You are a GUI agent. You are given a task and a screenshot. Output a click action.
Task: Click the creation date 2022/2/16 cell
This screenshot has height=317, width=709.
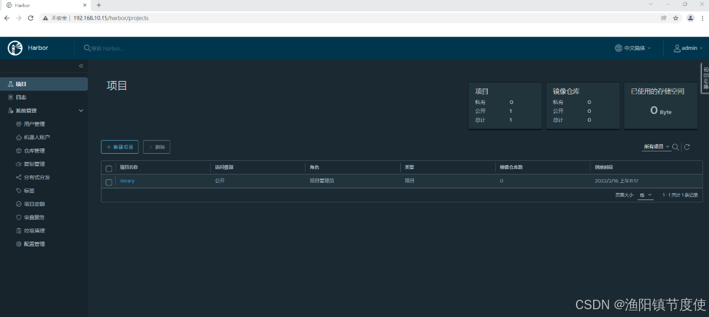coord(616,181)
